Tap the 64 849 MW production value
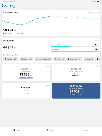Viewport: 102px width, 136px height. click(x=10, y=48)
